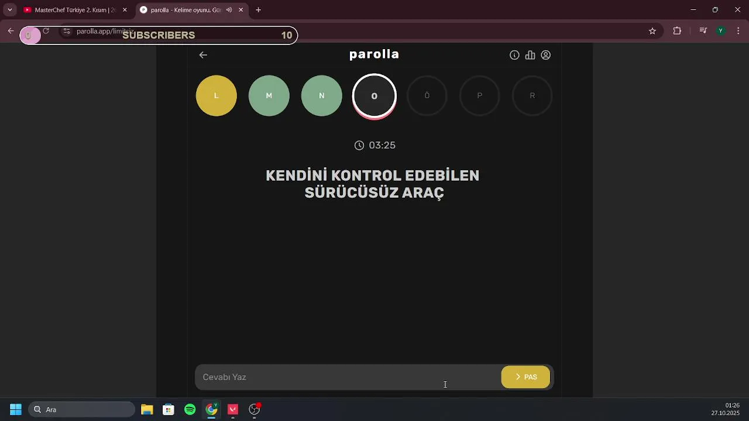Image resolution: width=749 pixels, height=421 pixels.
Task: Bookmark this page with the star icon
Action: tap(652, 31)
